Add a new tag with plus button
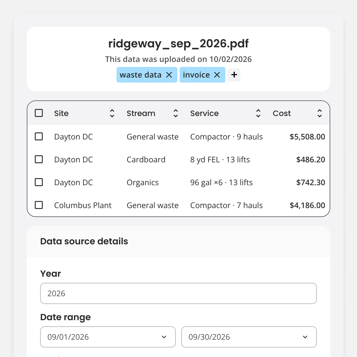Viewport: 357px width, 357px height. 234,75
